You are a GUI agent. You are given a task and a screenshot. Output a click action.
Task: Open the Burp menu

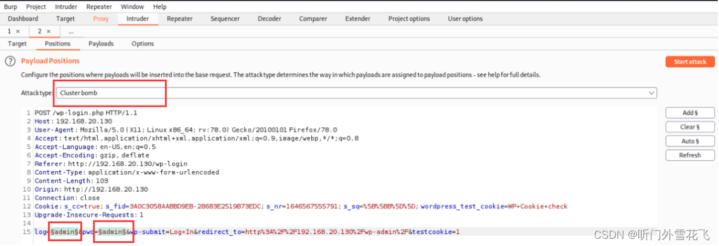[10, 7]
